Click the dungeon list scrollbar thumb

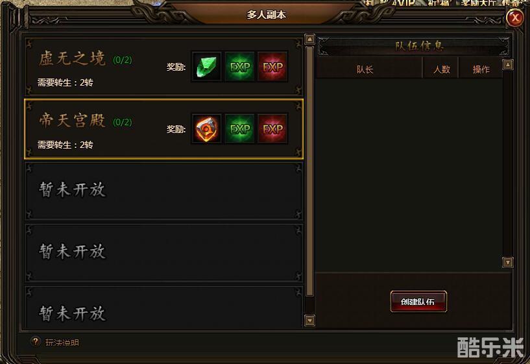click(x=309, y=171)
